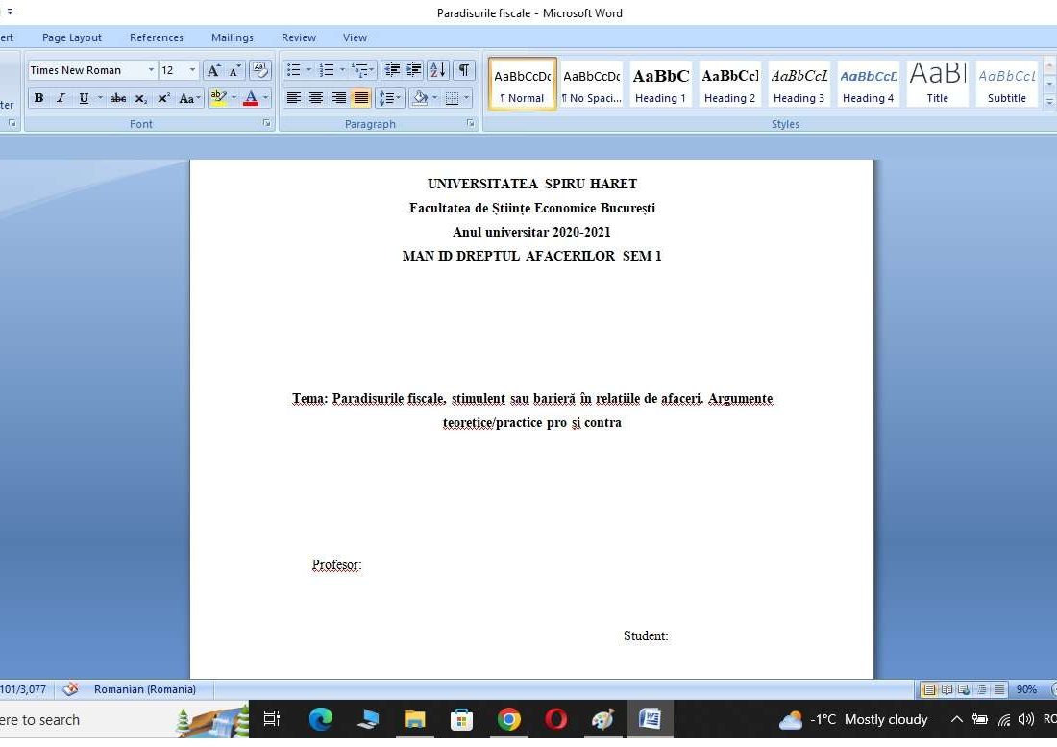Open the Page Layout tab
Image resolution: width=1057 pixels, height=747 pixels.
72,37
